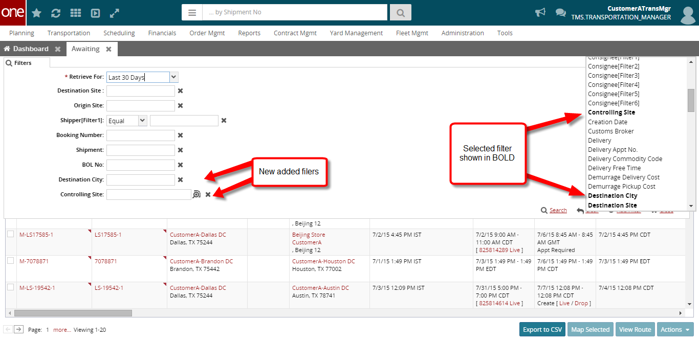Tick the M-LS-19542-1 row checkbox
699x341 pixels.
[11, 287]
